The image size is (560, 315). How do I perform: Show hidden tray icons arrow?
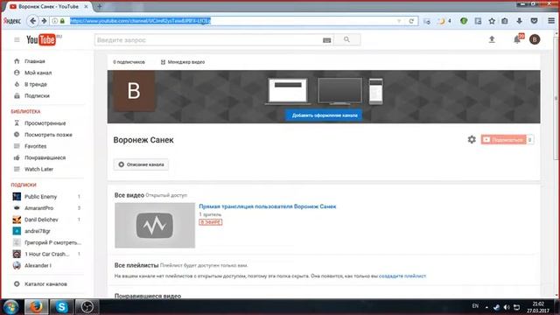click(x=486, y=307)
